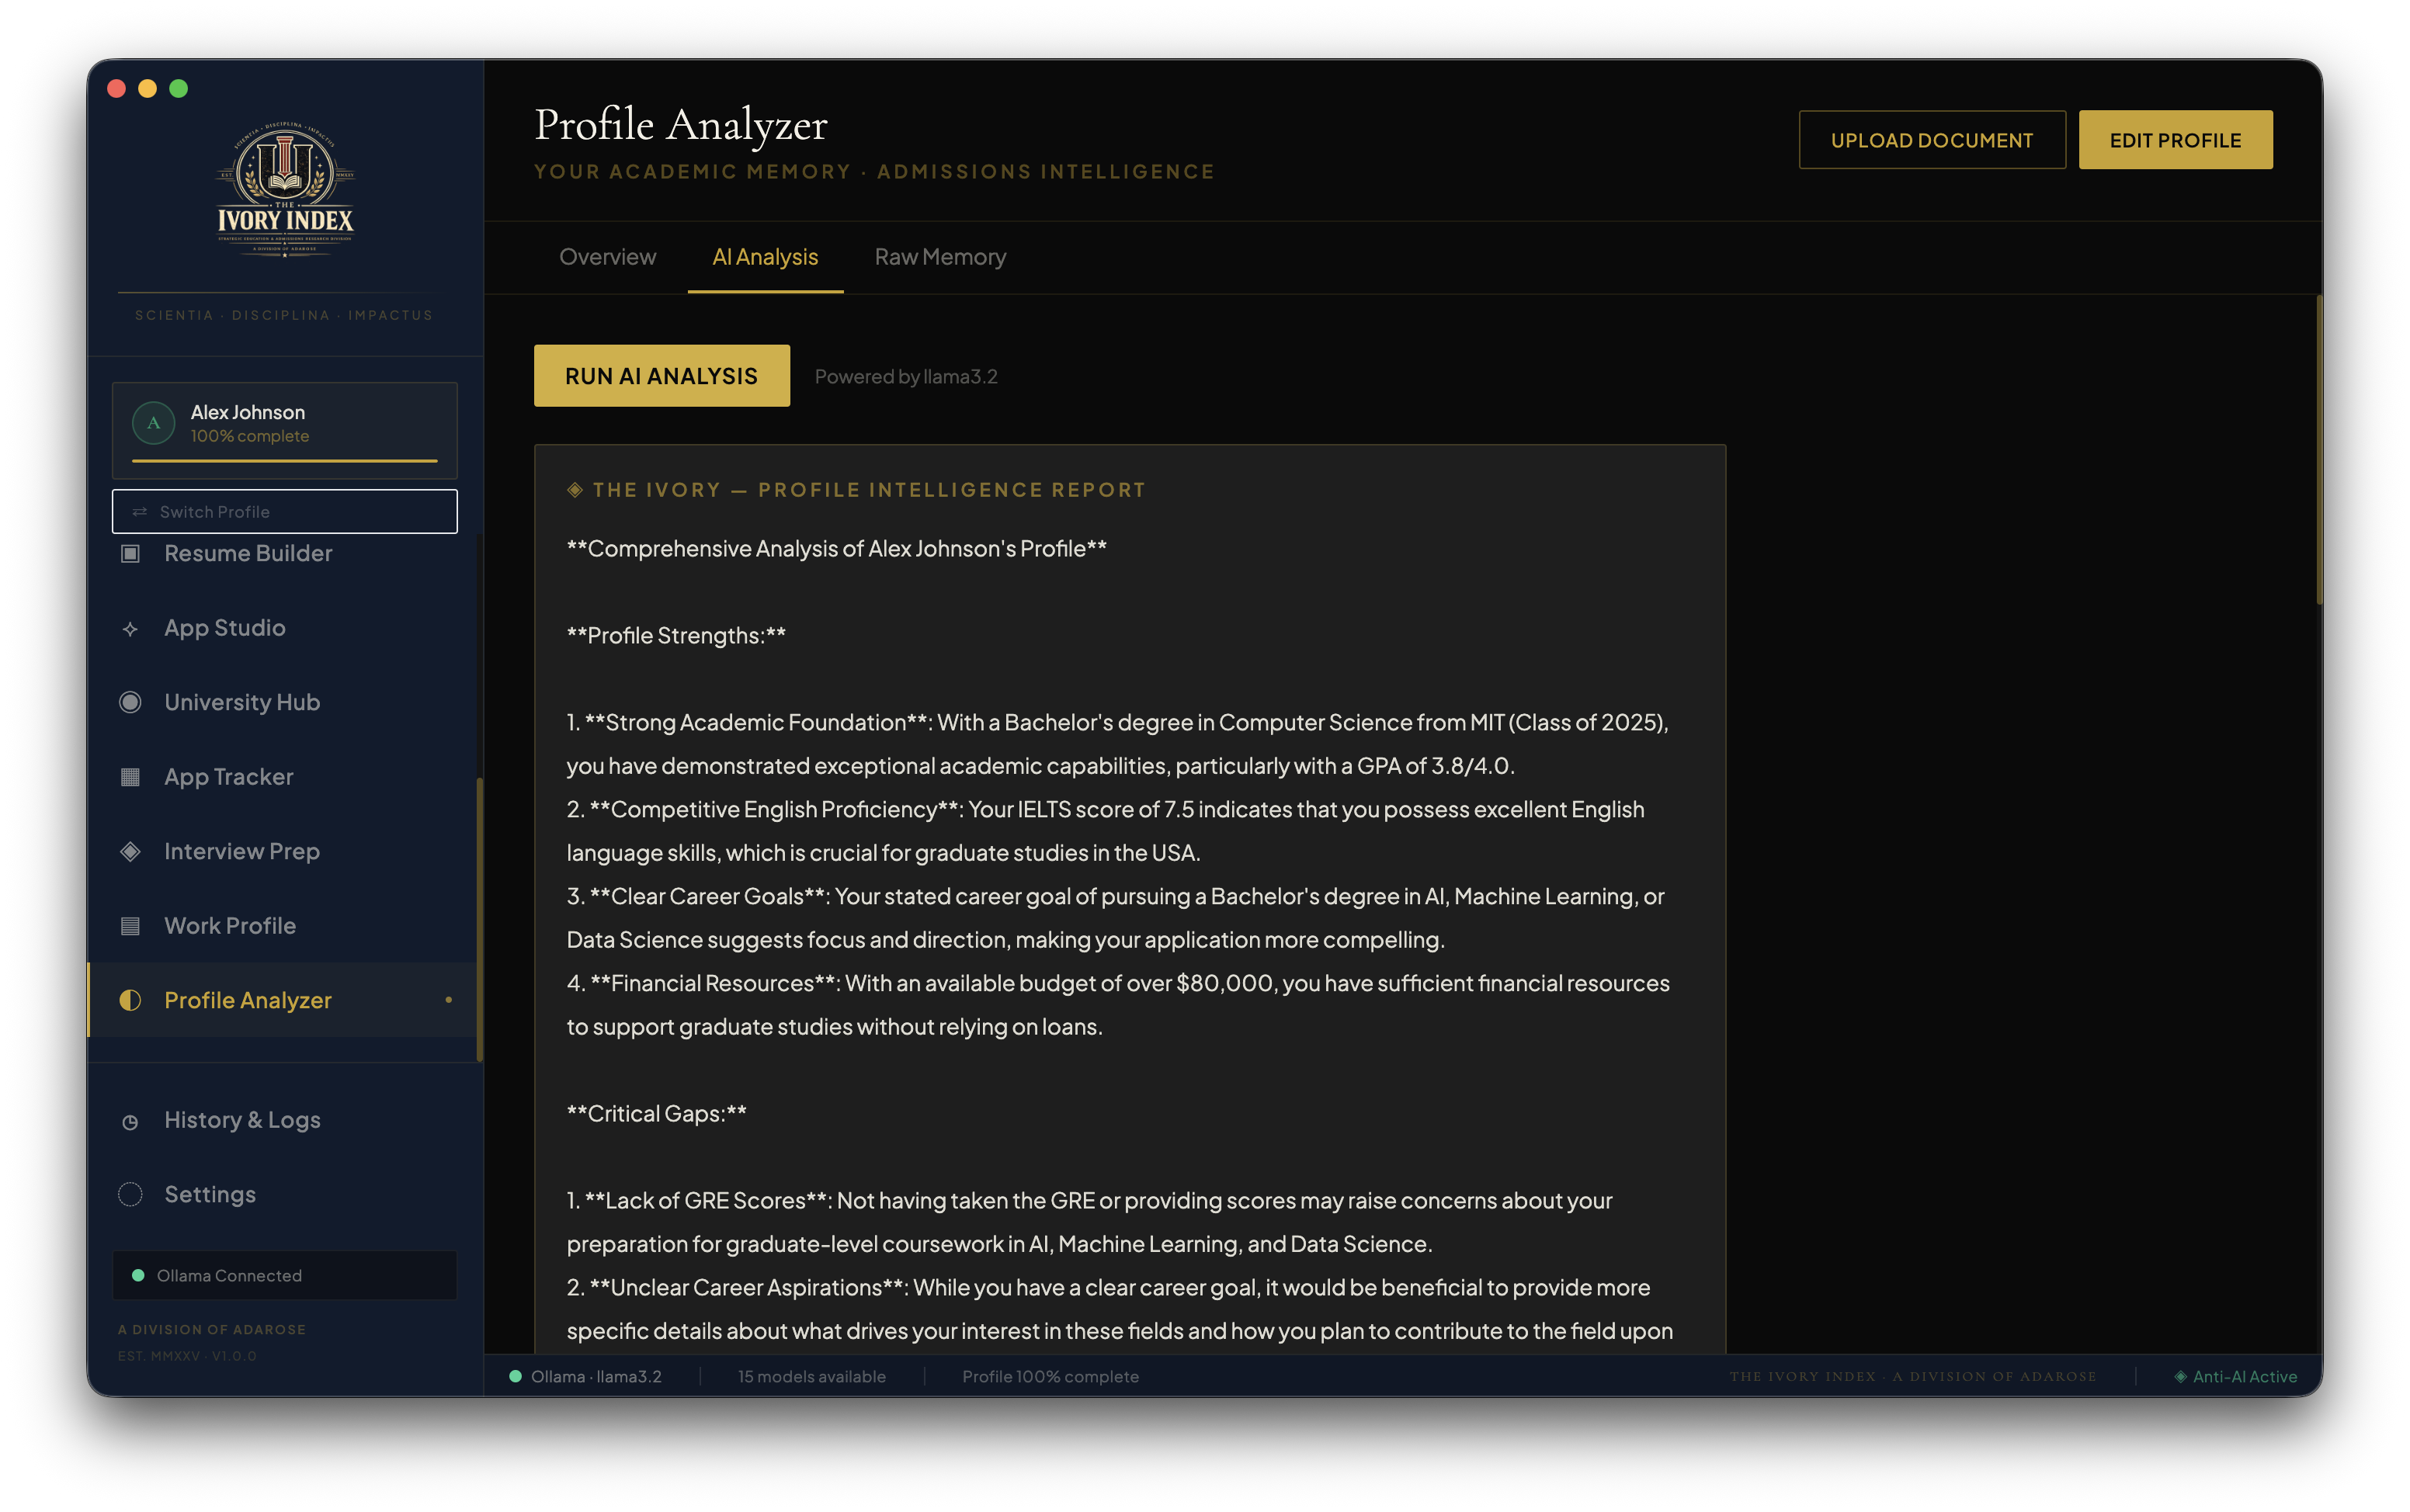Click the App Studio sparkle icon
The image size is (2410, 1512).
point(130,628)
